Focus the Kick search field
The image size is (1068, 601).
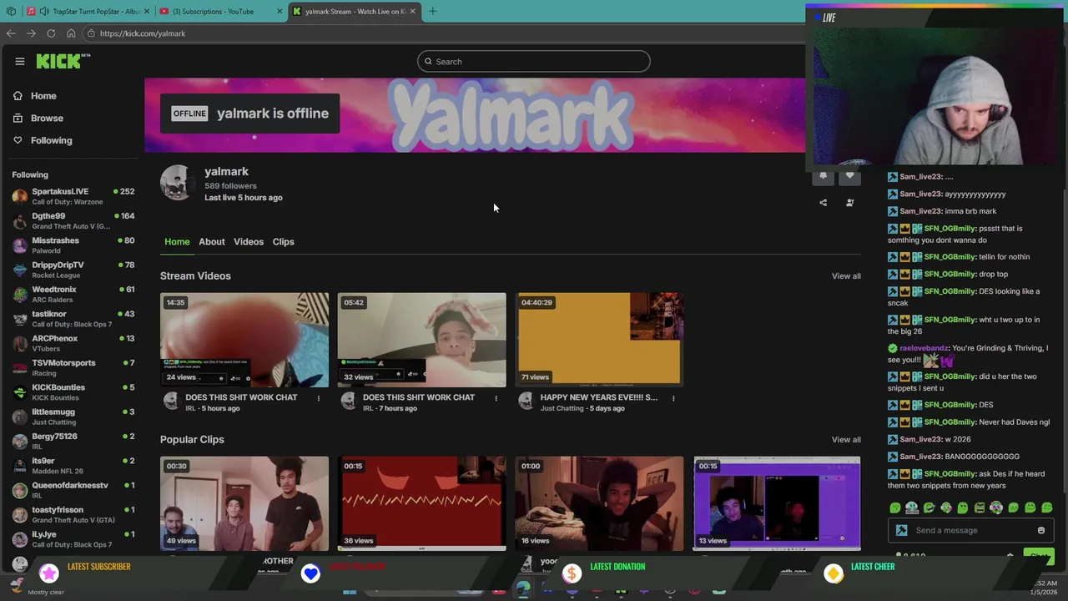(x=534, y=62)
